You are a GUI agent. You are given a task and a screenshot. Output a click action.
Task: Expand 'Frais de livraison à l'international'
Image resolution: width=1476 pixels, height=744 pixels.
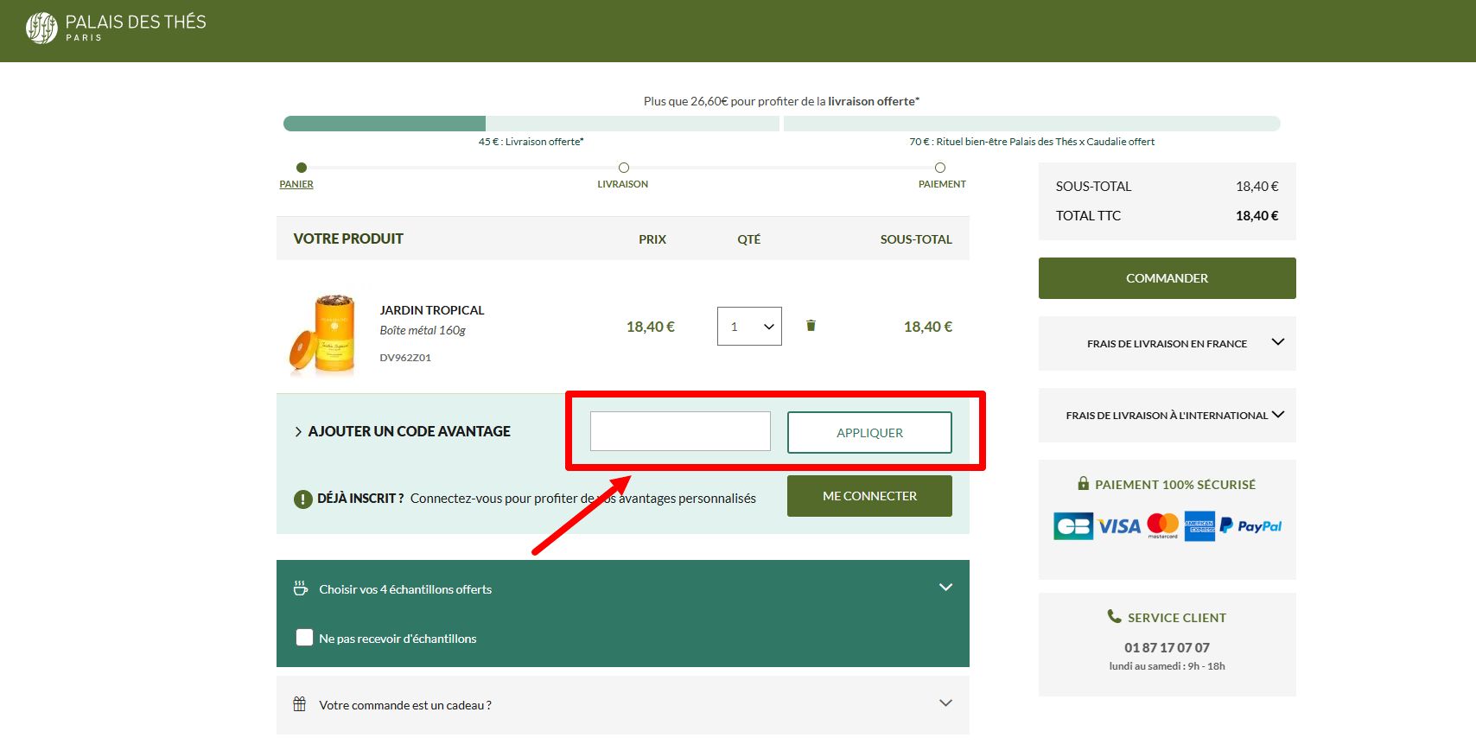1167,415
